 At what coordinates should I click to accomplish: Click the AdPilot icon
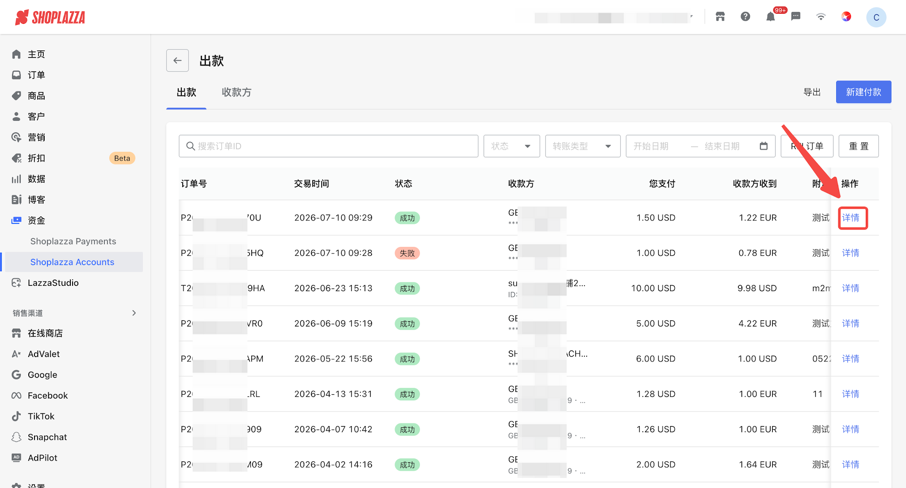tap(16, 458)
